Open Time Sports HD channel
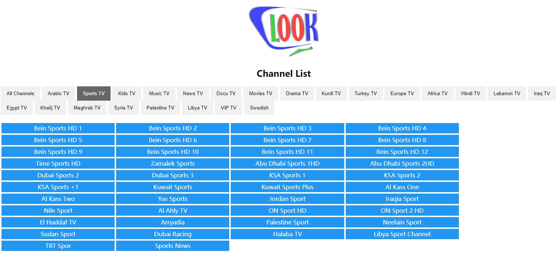Image resolution: width=558 pixels, height=259 pixels. (x=58, y=163)
